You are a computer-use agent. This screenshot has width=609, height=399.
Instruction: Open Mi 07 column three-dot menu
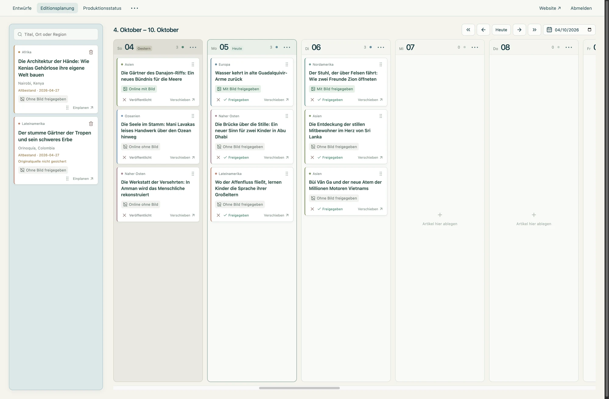point(475,47)
